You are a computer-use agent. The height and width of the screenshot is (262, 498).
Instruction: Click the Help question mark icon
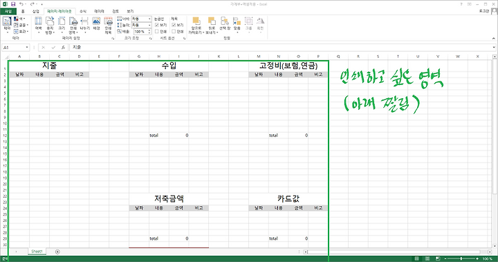(x=461, y=4)
